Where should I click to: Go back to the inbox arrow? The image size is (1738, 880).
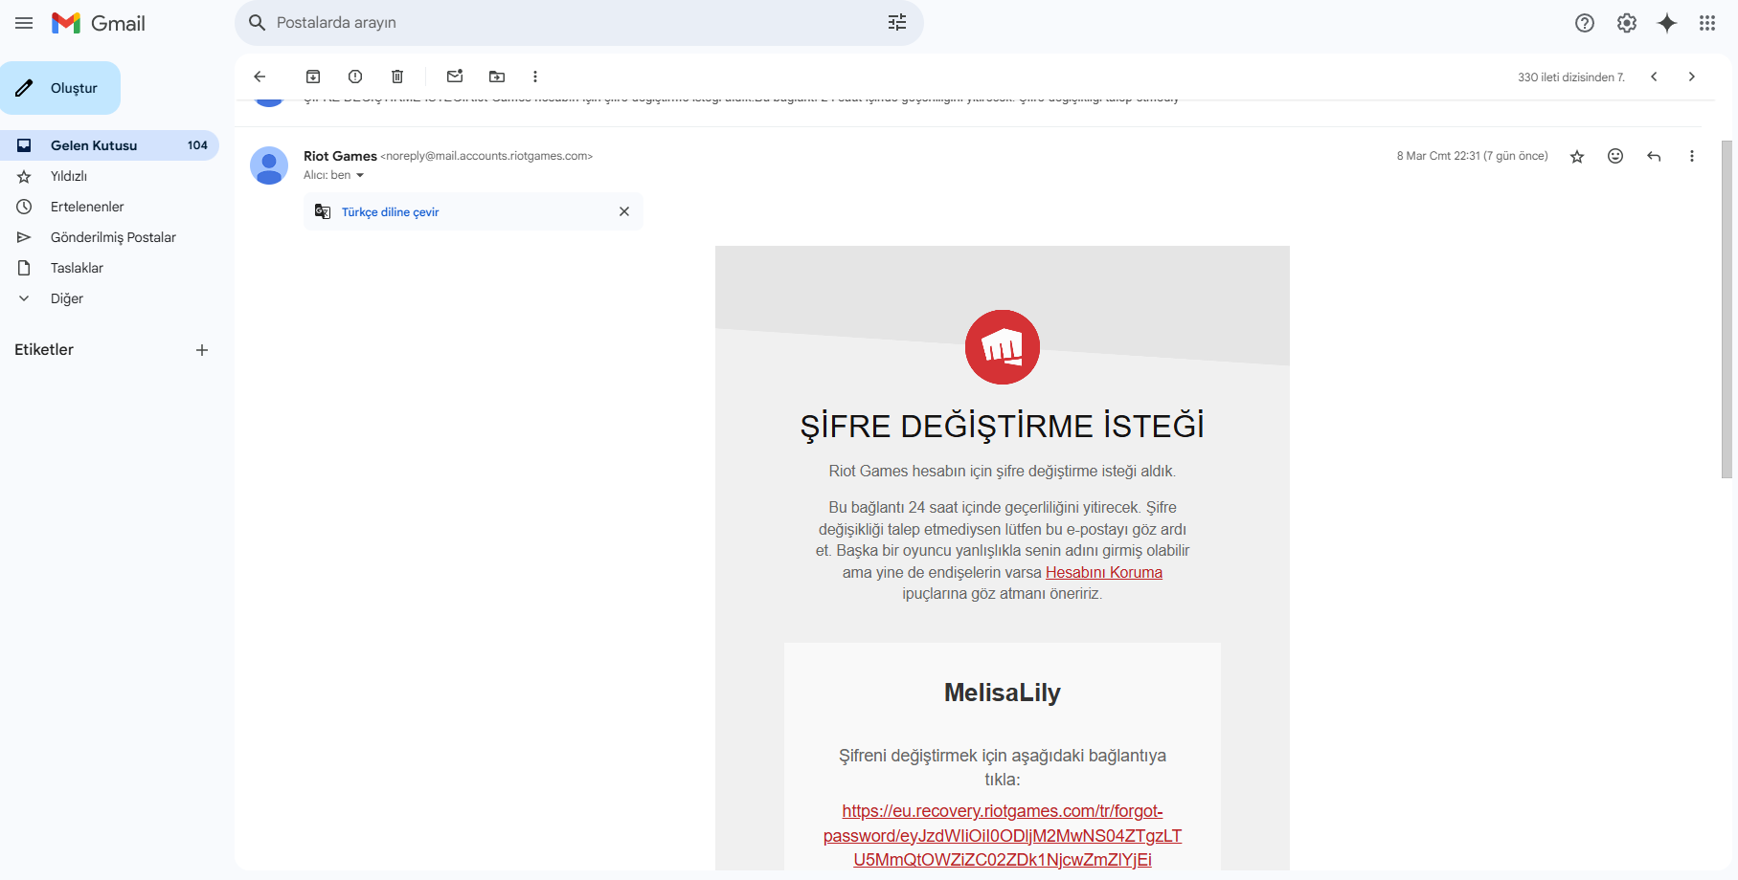[x=260, y=77]
